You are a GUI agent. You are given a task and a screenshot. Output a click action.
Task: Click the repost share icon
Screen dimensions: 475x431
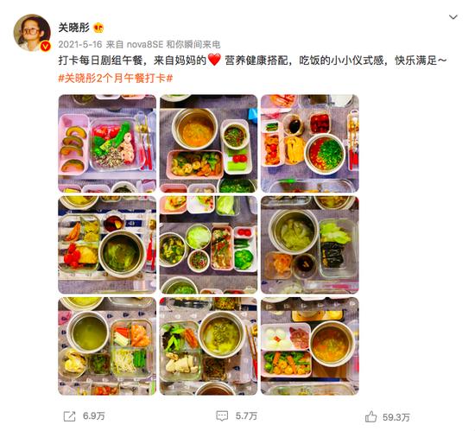69,416
